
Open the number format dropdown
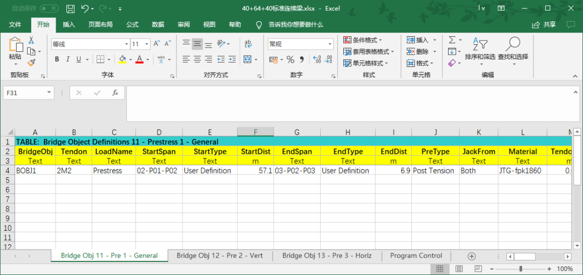tap(330, 44)
